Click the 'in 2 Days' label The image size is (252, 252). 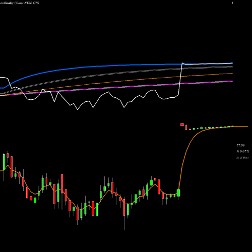[242, 158]
